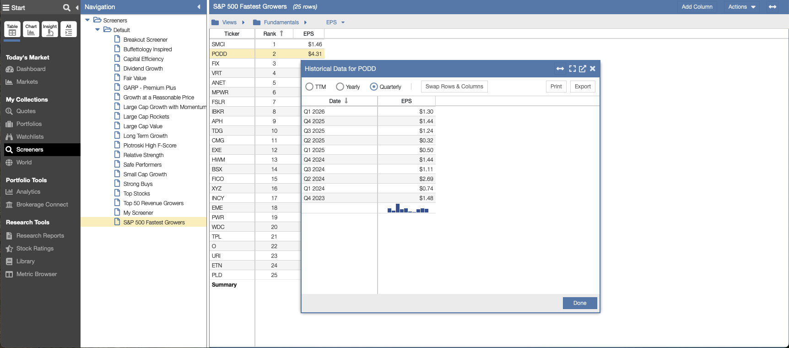This screenshot has height=348, width=789.
Task: Open the Breakout Screener
Action: [x=146, y=40]
